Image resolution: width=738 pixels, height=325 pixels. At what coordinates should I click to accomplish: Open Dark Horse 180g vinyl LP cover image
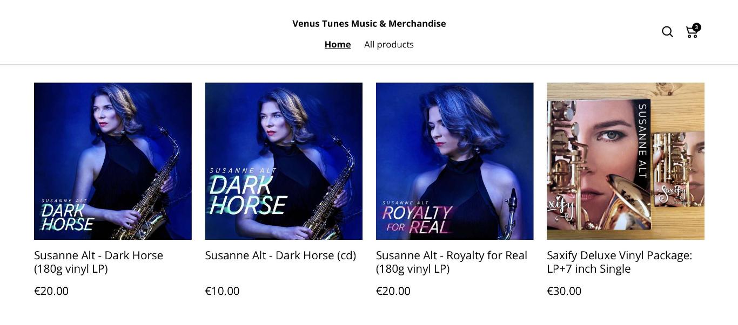point(113,161)
